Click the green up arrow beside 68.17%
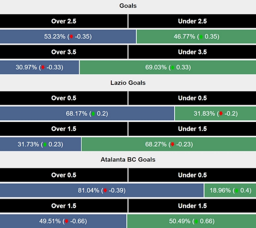 pos(93,113)
